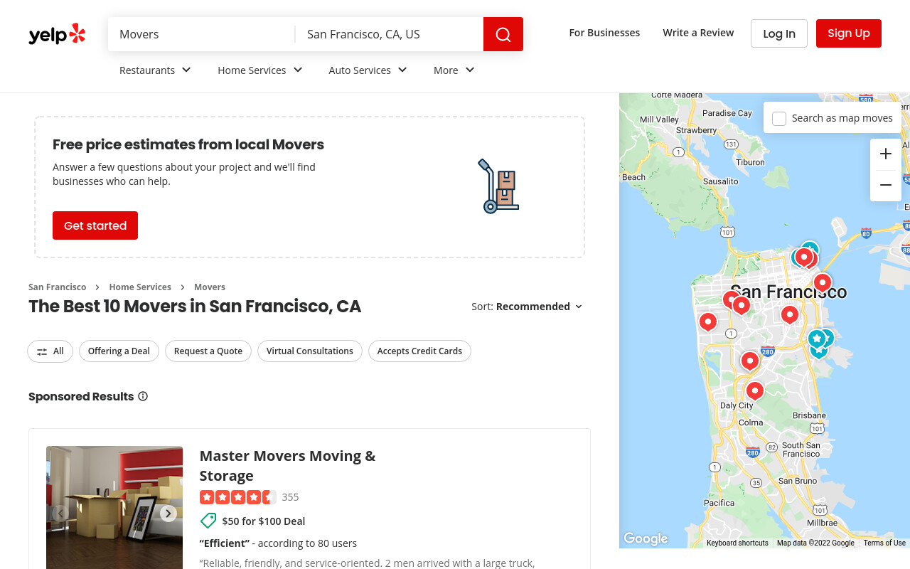This screenshot has width=910, height=569.
Task: Open the Master Movers moving boxes photo
Action: [x=114, y=507]
